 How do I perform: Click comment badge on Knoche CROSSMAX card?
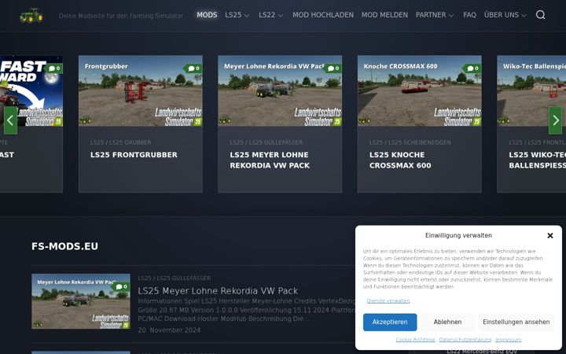(x=472, y=68)
